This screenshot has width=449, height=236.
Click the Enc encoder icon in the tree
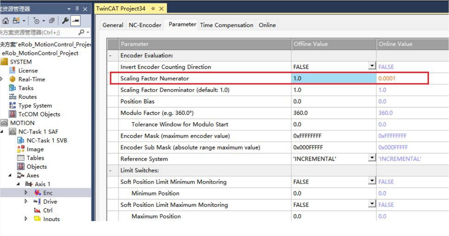click(x=37, y=192)
